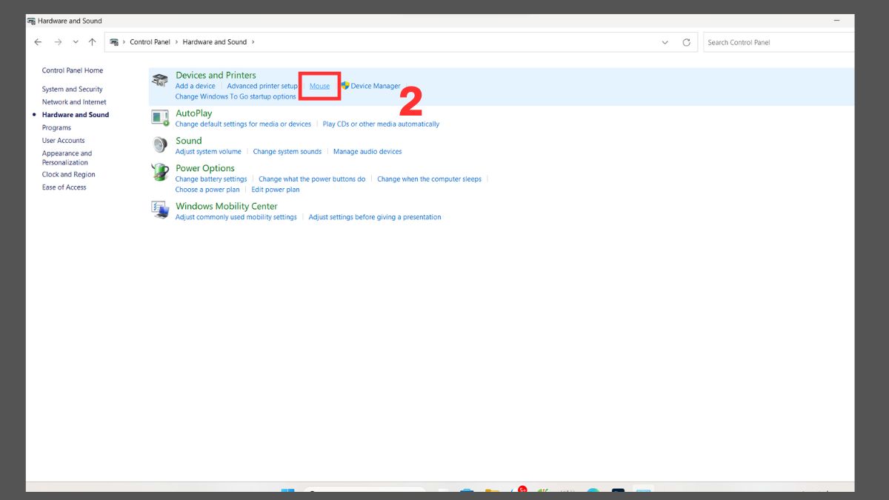The height and width of the screenshot is (500, 889).
Task: Click Edit power plan
Action: (276, 190)
